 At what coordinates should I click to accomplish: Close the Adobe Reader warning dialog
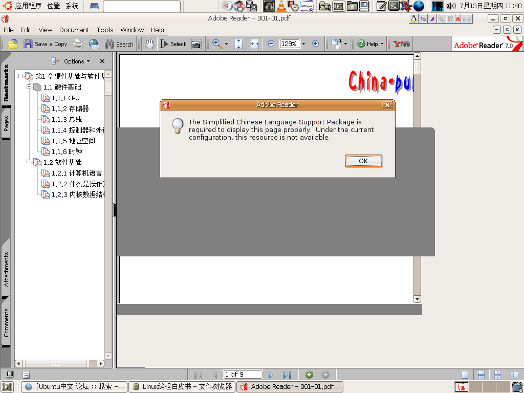tap(387, 105)
